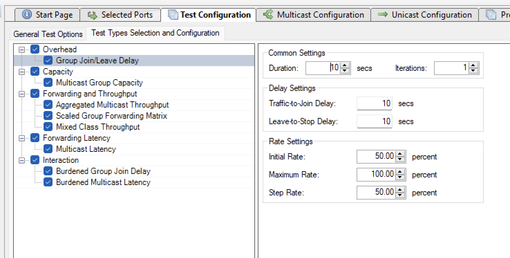Image resolution: width=510 pixels, height=258 pixels.
Task: Collapse the Overhead tree node
Action: click(x=22, y=50)
